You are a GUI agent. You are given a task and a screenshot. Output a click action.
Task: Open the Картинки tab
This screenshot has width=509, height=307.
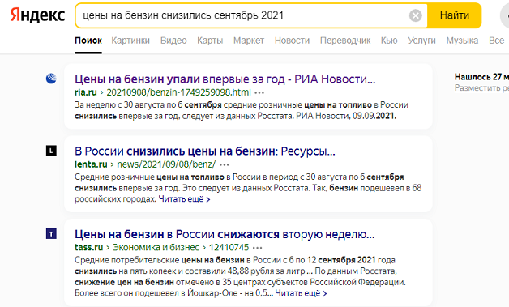(130, 41)
